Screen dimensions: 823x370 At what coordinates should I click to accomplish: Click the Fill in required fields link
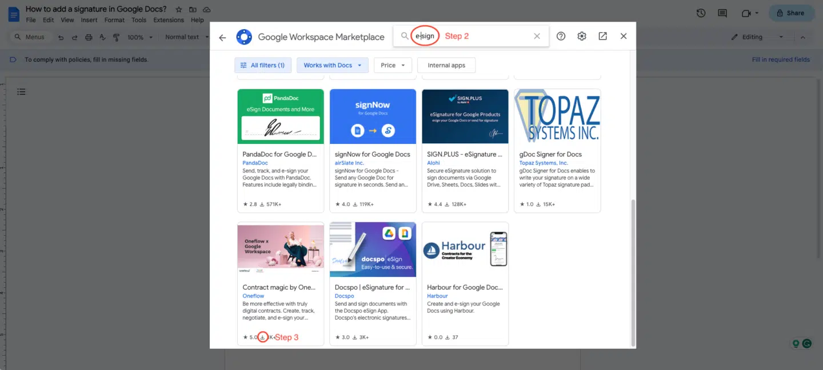pyautogui.click(x=781, y=59)
